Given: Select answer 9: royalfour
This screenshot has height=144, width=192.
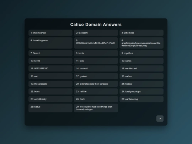Looking at the screenshot, I should 142,53.
